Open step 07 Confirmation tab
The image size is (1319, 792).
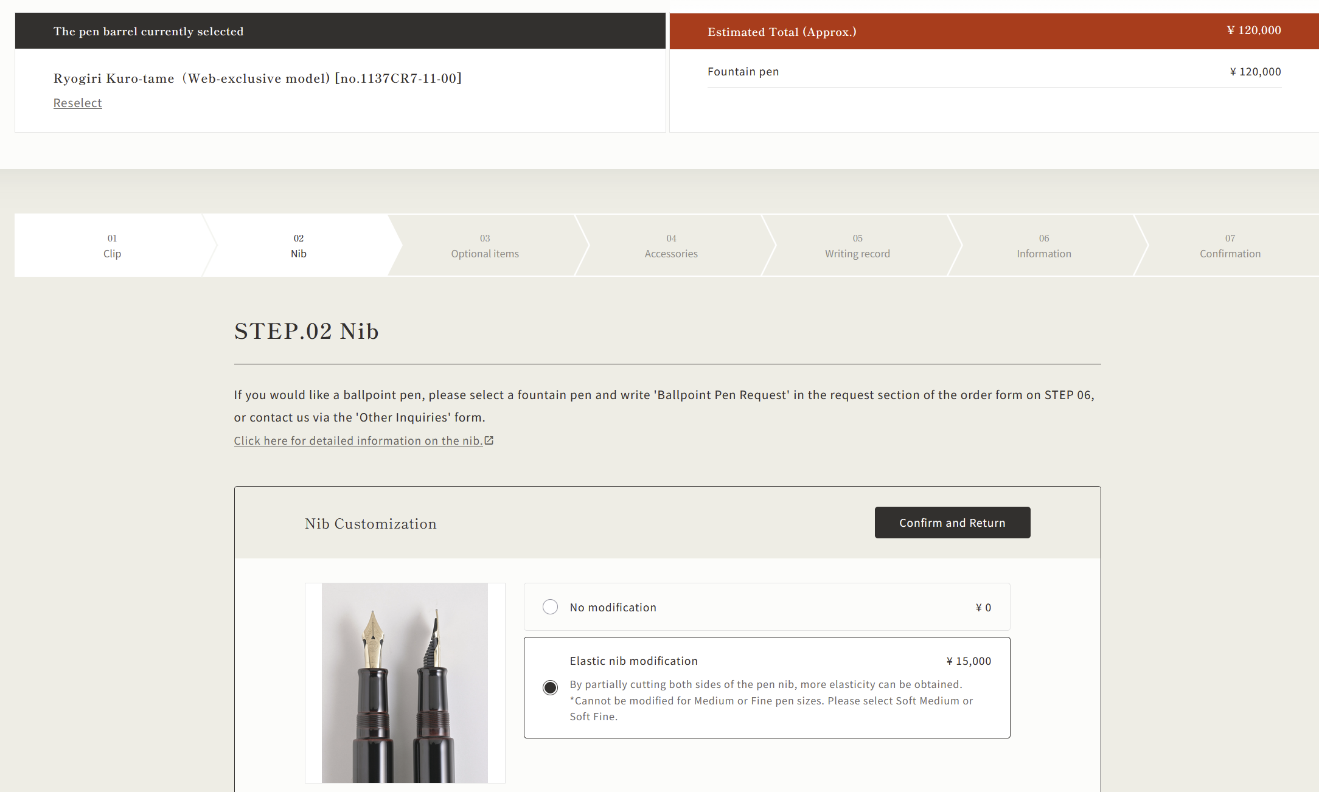pyautogui.click(x=1230, y=245)
